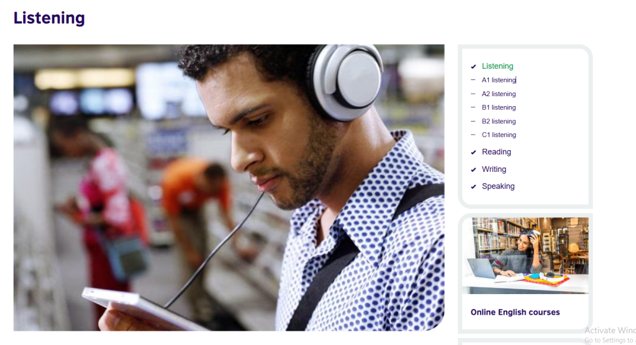This screenshot has width=636, height=345.
Task: Click the dash icon before C1 listening
Action: 473,135
